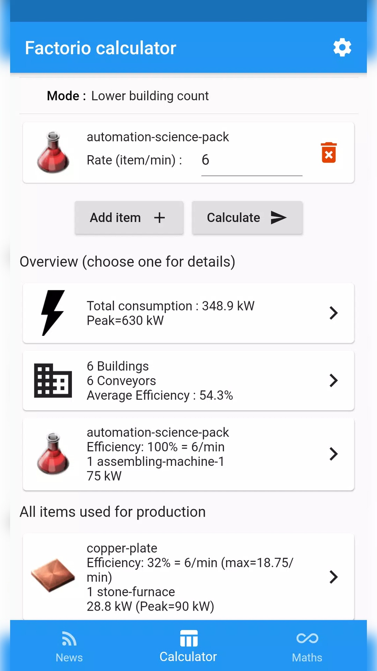
Task: Expand the 6 Buildings details chevron
Action: click(x=334, y=380)
